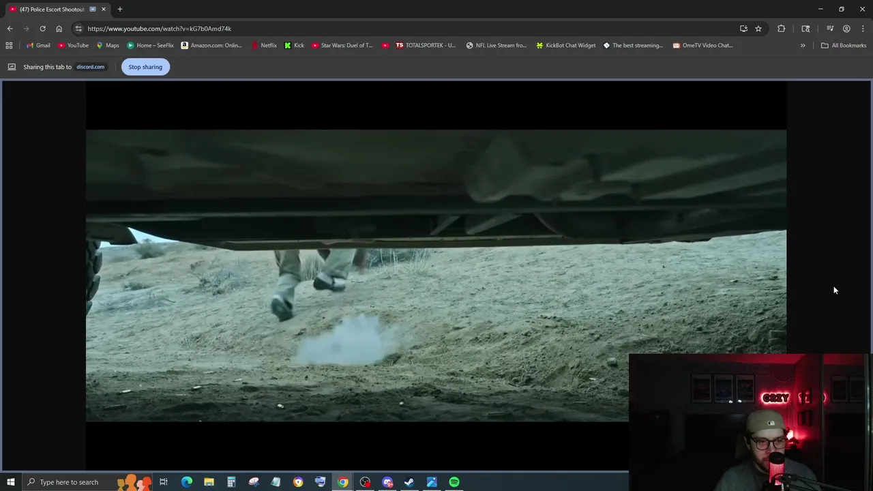This screenshot has height=491, width=873.
Task: Open Google Chrome taskbar icon
Action: (x=343, y=482)
